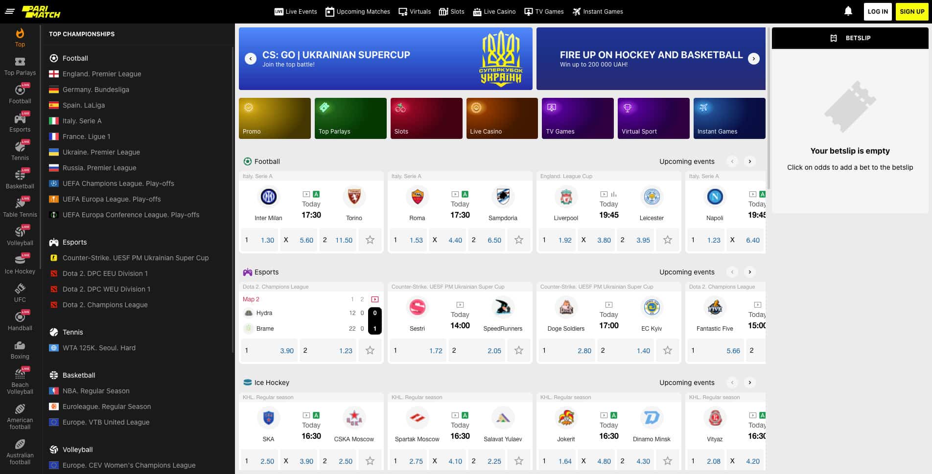
Task: Show next promo banner
Action: click(x=754, y=59)
